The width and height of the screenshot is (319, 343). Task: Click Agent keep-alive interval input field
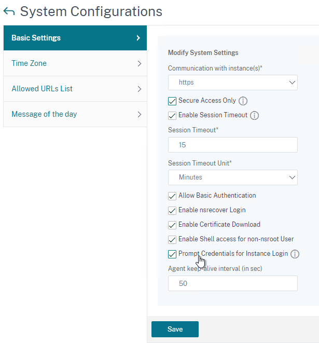pos(232,283)
